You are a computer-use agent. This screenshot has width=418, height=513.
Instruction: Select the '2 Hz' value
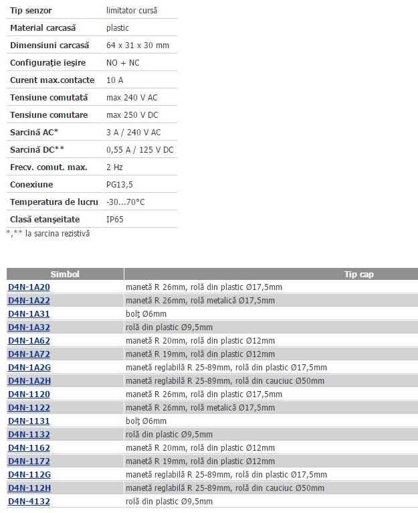click(x=114, y=167)
